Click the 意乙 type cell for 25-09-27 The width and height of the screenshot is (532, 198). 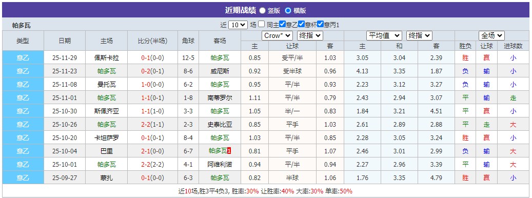23,177
